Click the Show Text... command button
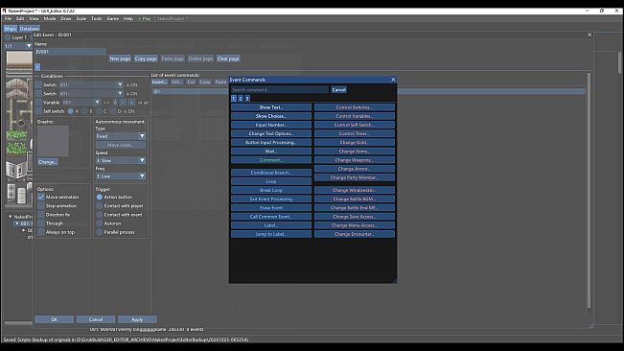The height and width of the screenshot is (351, 624). click(271, 107)
